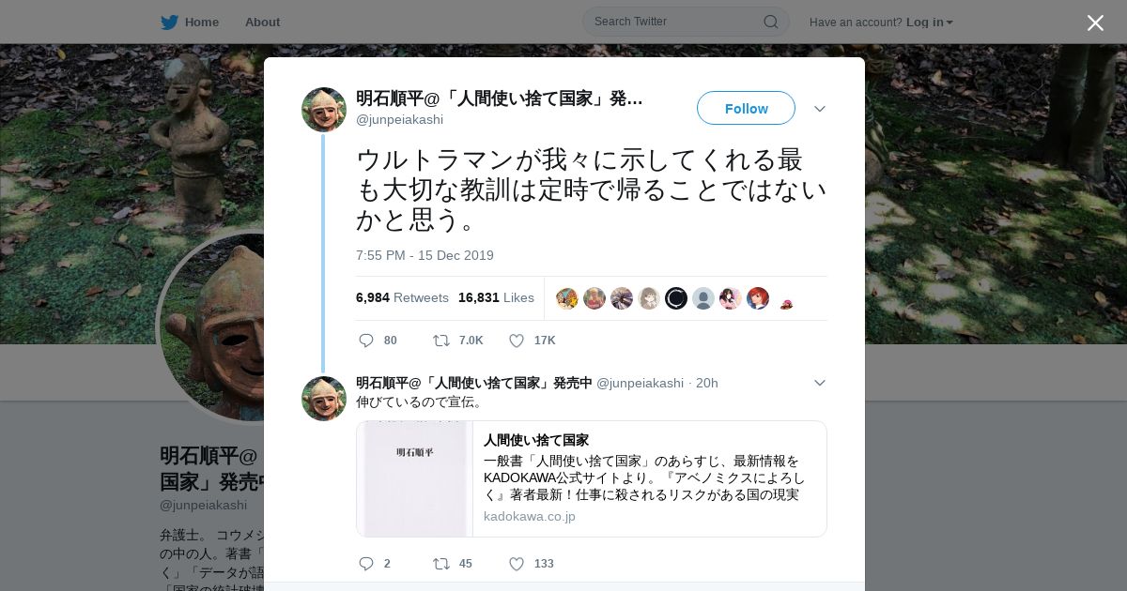Toggle Follow for @junpeiakashi
The height and width of the screenshot is (591, 1127).
click(746, 108)
